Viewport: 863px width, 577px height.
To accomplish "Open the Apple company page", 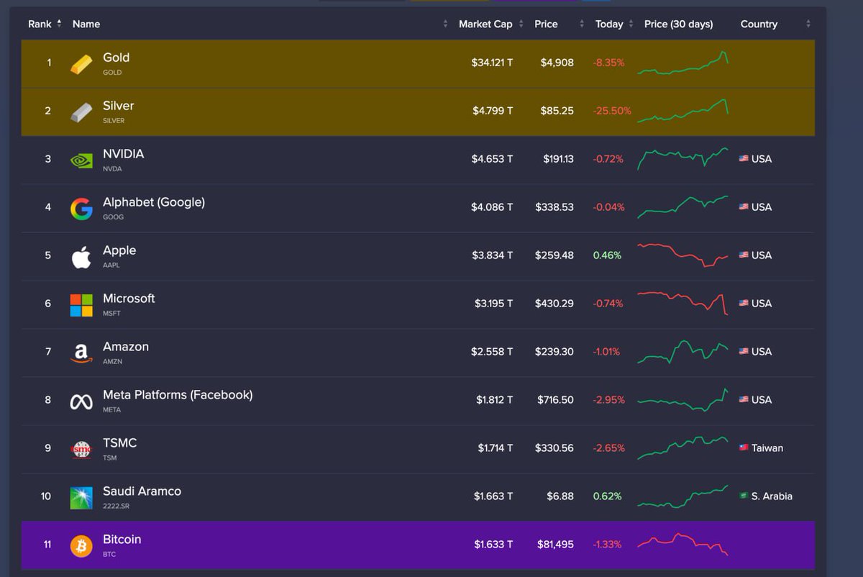I will (119, 250).
